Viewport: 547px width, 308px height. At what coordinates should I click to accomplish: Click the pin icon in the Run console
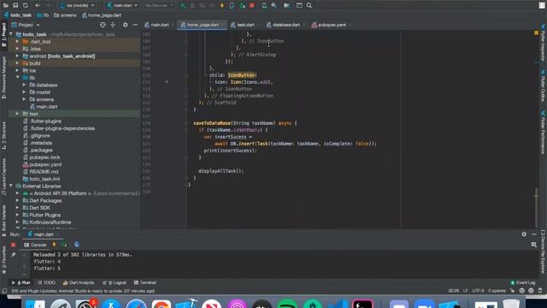click(14, 255)
